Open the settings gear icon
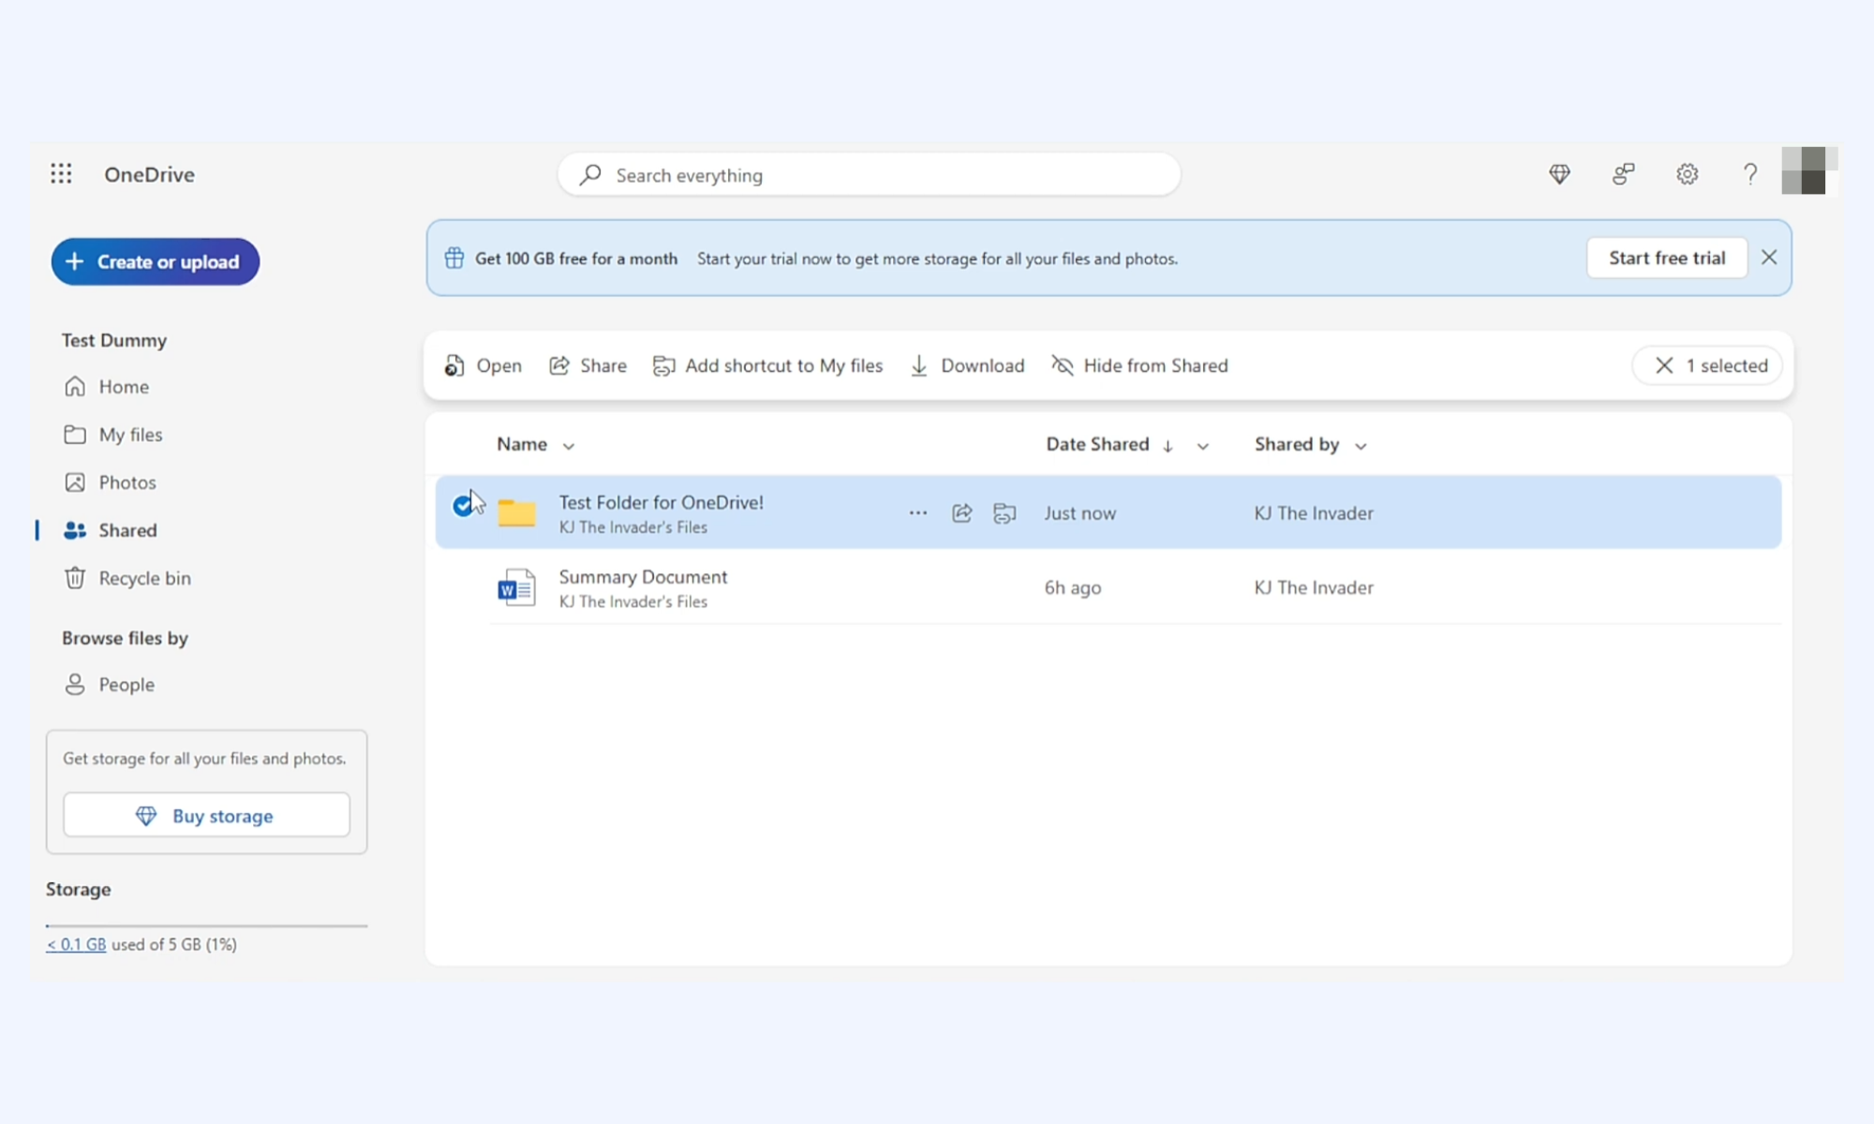Image resolution: width=1874 pixels, height=1124 pixels. pyautogui.click(x=1687, y=174)
